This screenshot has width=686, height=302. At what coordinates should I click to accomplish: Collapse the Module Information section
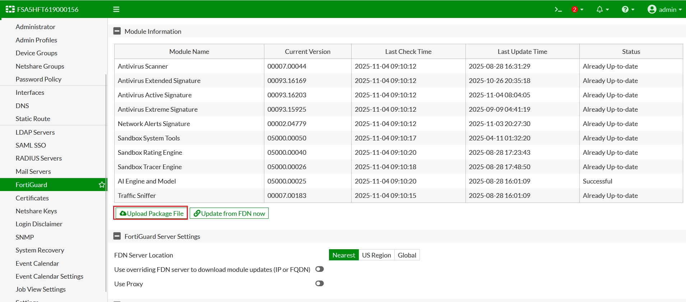point(117,31)
